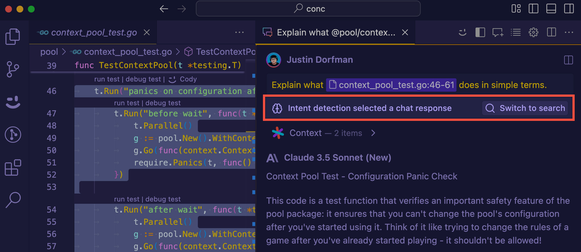The image size is (581, 252).
Task: Go forward with the right arrow
Action: click(182, 9)
